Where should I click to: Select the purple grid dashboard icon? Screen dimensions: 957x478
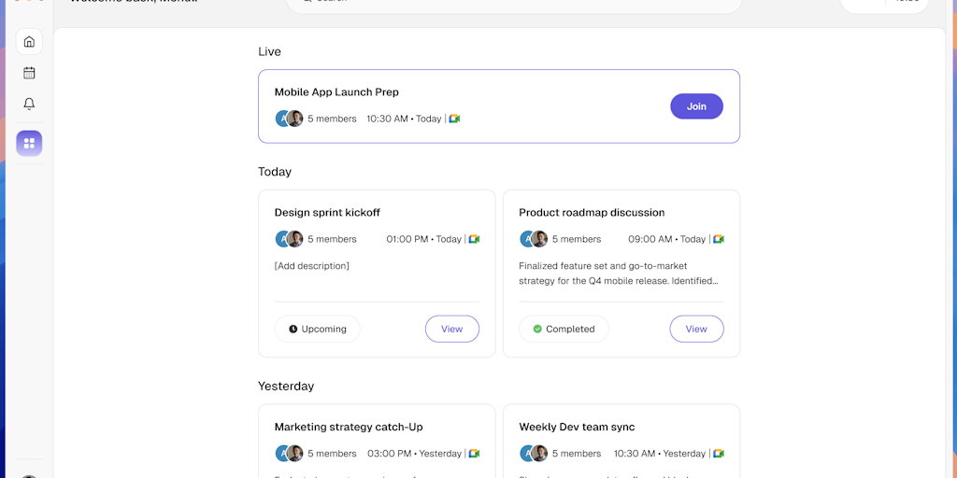pos(29,143)
